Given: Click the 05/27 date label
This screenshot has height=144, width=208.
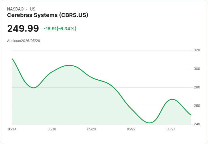Looking at the screenshot, I should (x=171, y=129).
